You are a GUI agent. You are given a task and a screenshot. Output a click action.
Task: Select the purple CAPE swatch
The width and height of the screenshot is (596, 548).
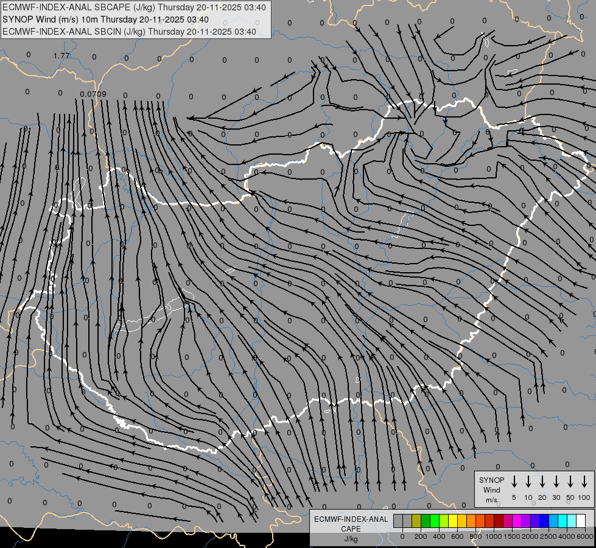coord(525,521)
